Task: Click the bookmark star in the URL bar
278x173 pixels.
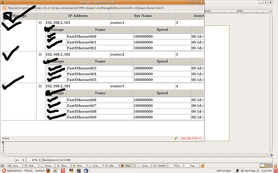Action: click(201, 8)
